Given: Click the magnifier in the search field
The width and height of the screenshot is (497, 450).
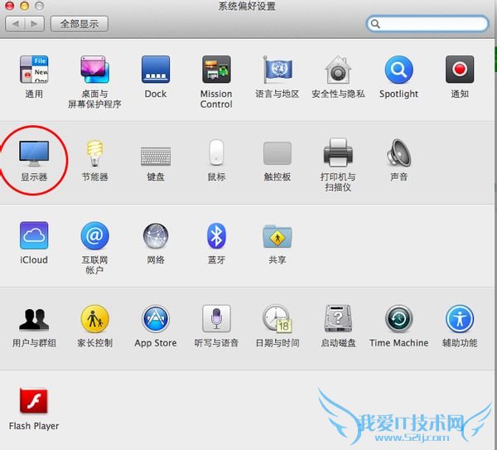Looking at the screenshot, I should [375, 24].
